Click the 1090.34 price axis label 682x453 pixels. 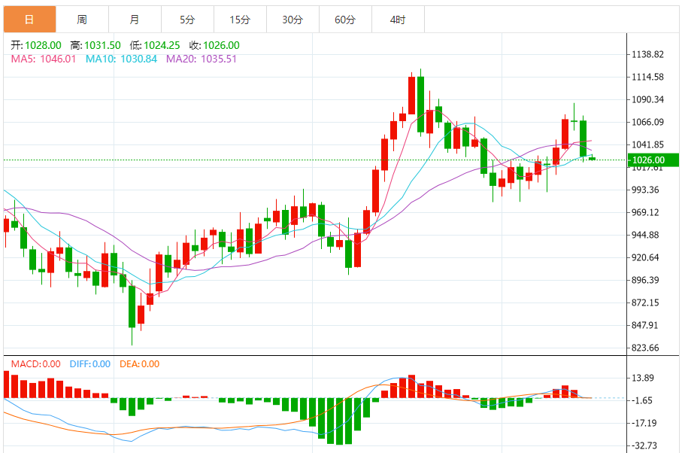pyautogui.click(x=647, y=99)
